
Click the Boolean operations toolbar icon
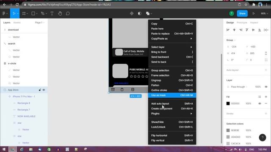(148, 14)
